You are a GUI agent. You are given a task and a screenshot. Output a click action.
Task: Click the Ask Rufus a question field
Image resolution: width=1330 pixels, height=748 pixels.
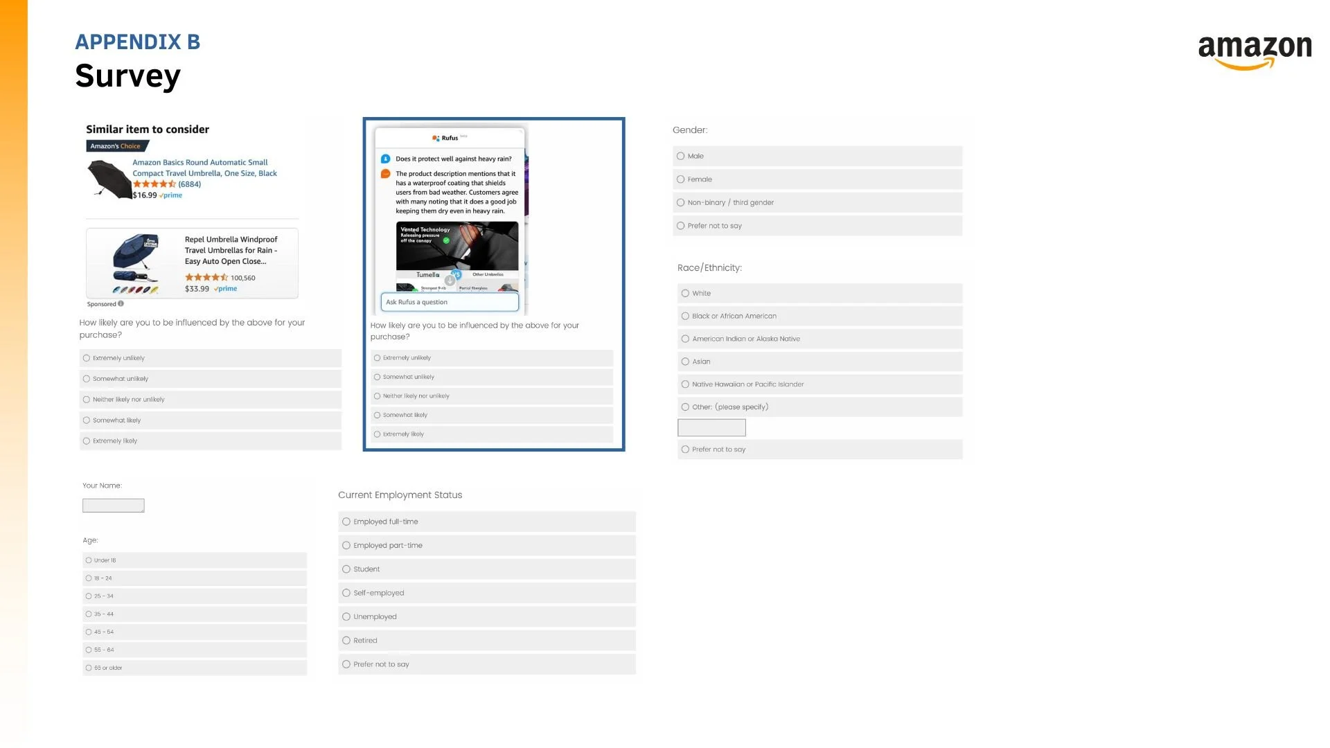click(449, 302)
